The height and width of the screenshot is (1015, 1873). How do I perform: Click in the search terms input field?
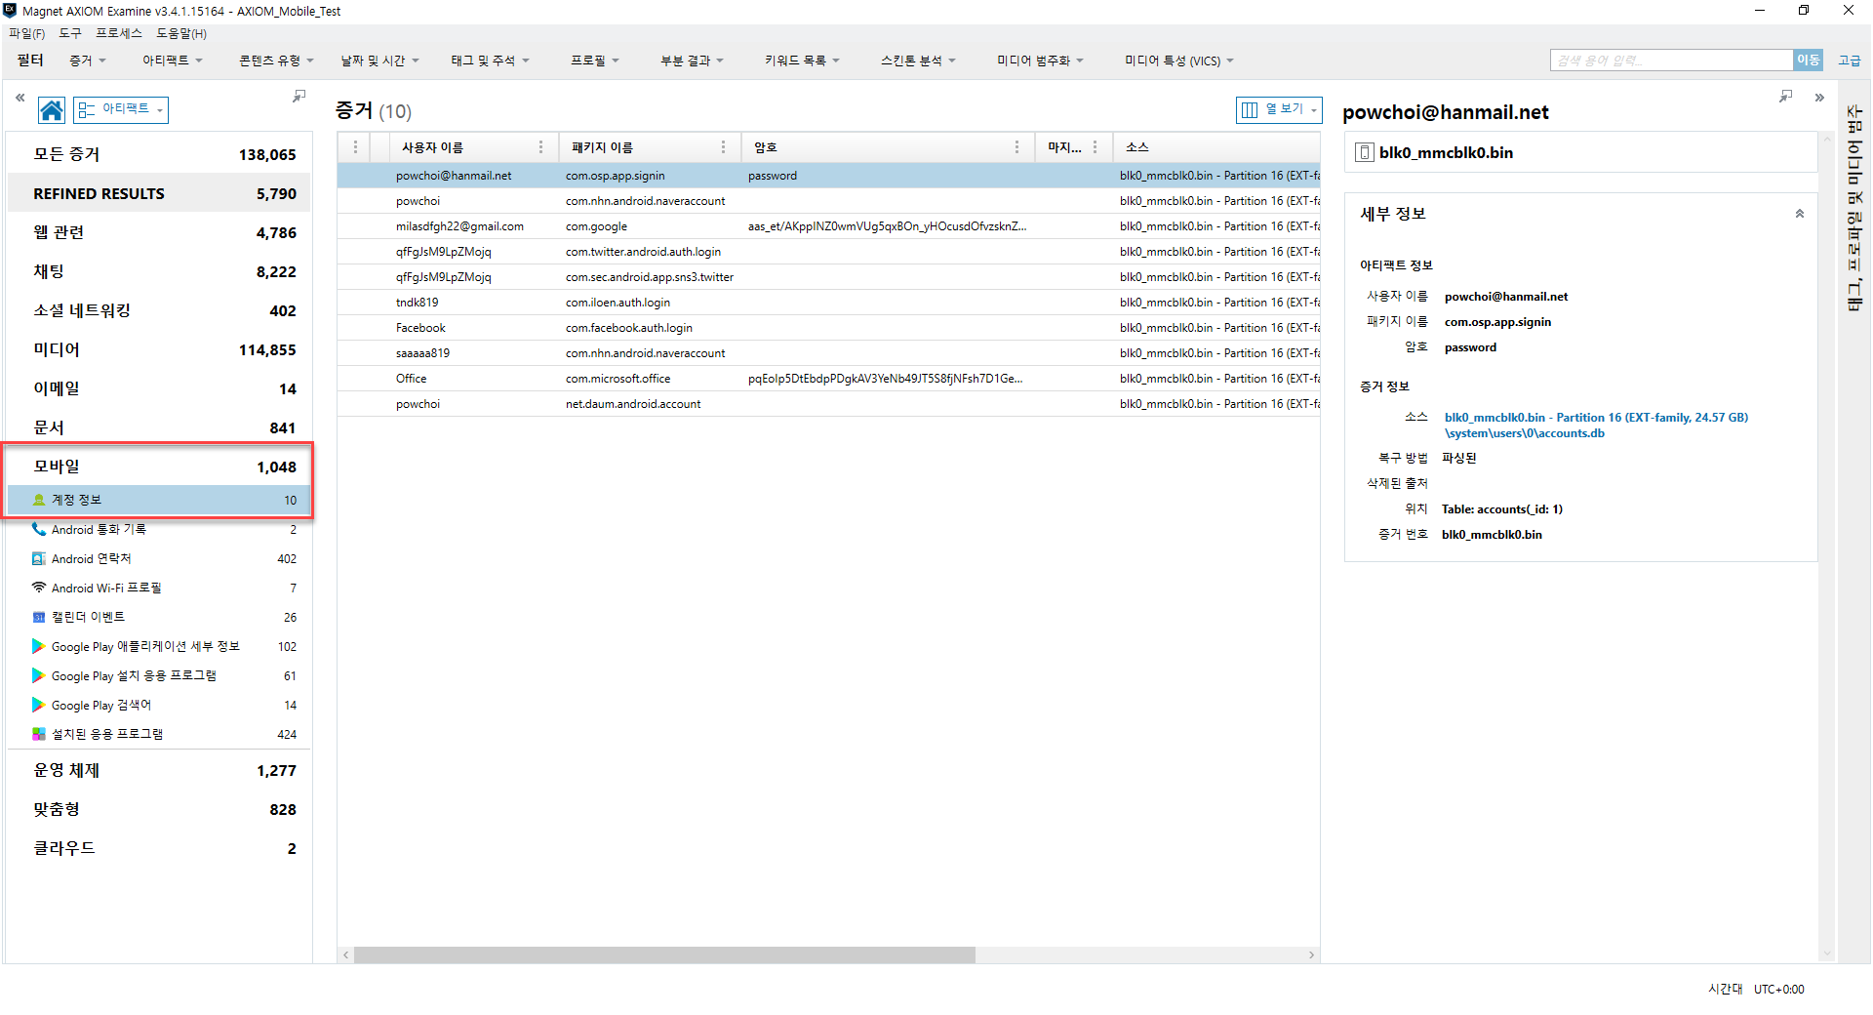point(1671,61)
